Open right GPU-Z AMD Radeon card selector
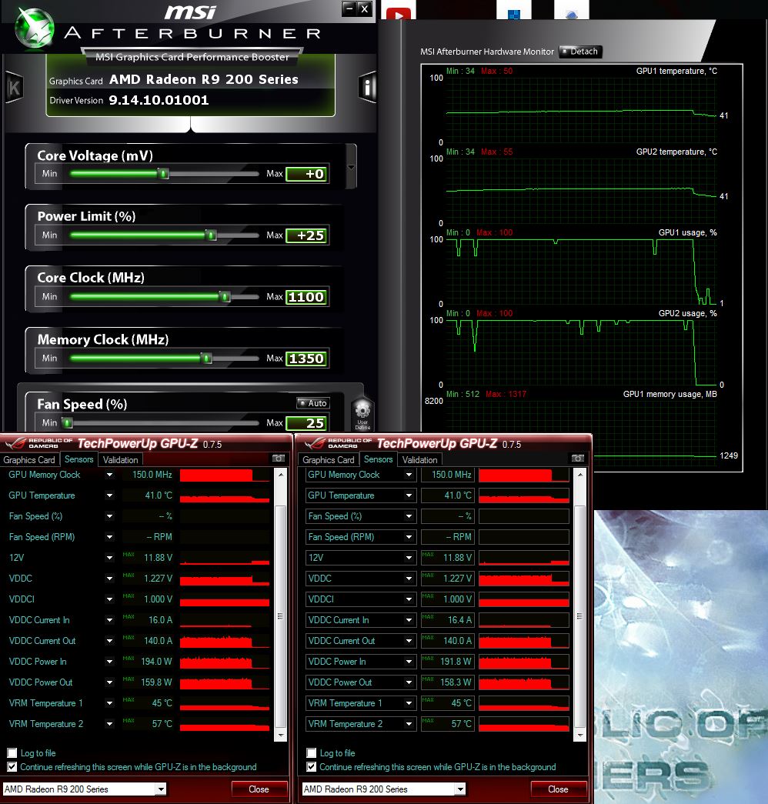Image resolution: width=768 pixels, height=804 pixels. point(384,789)
